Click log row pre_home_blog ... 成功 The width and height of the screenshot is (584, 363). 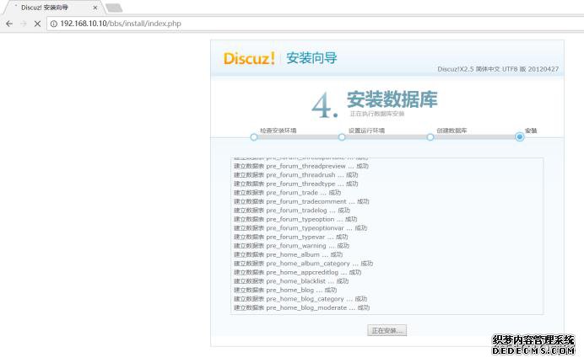(285, 291)
